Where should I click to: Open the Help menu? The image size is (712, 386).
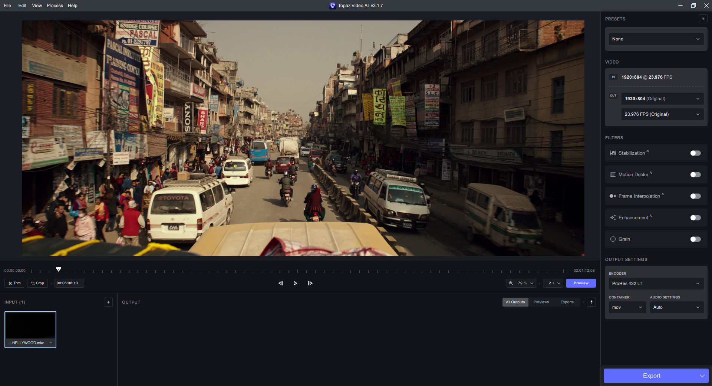click(x=73, y=6)
